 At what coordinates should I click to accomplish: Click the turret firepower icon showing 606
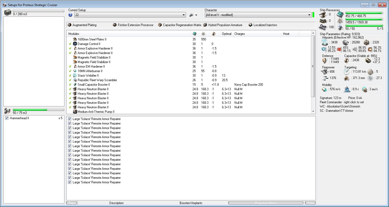tap(324, 72)
